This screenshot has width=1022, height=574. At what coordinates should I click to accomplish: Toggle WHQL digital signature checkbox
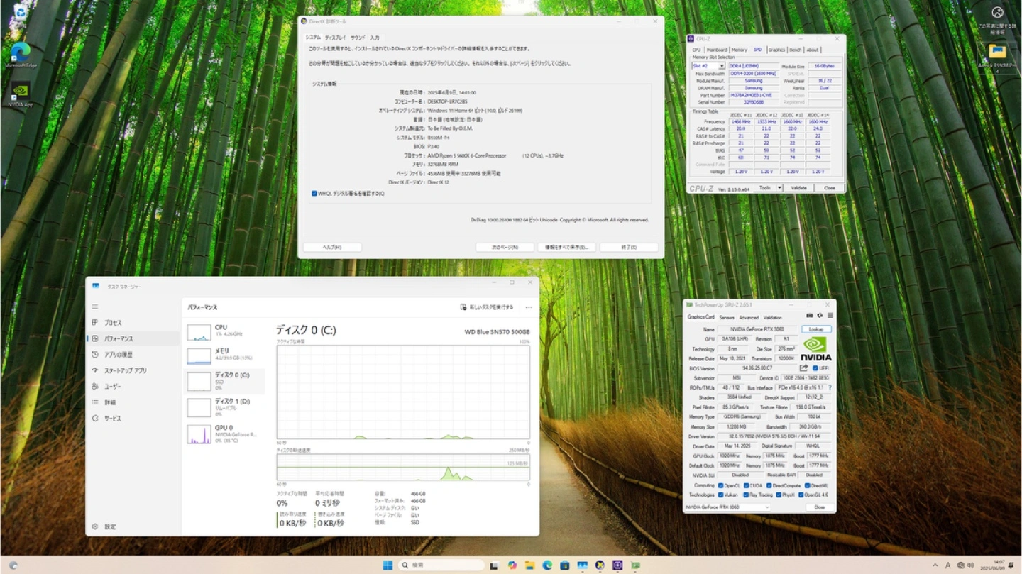pyautogui.click(x=314, y=193)
